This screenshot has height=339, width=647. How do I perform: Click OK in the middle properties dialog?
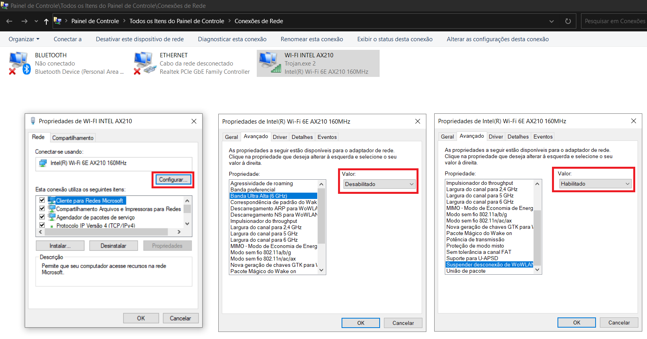(361, 323)
